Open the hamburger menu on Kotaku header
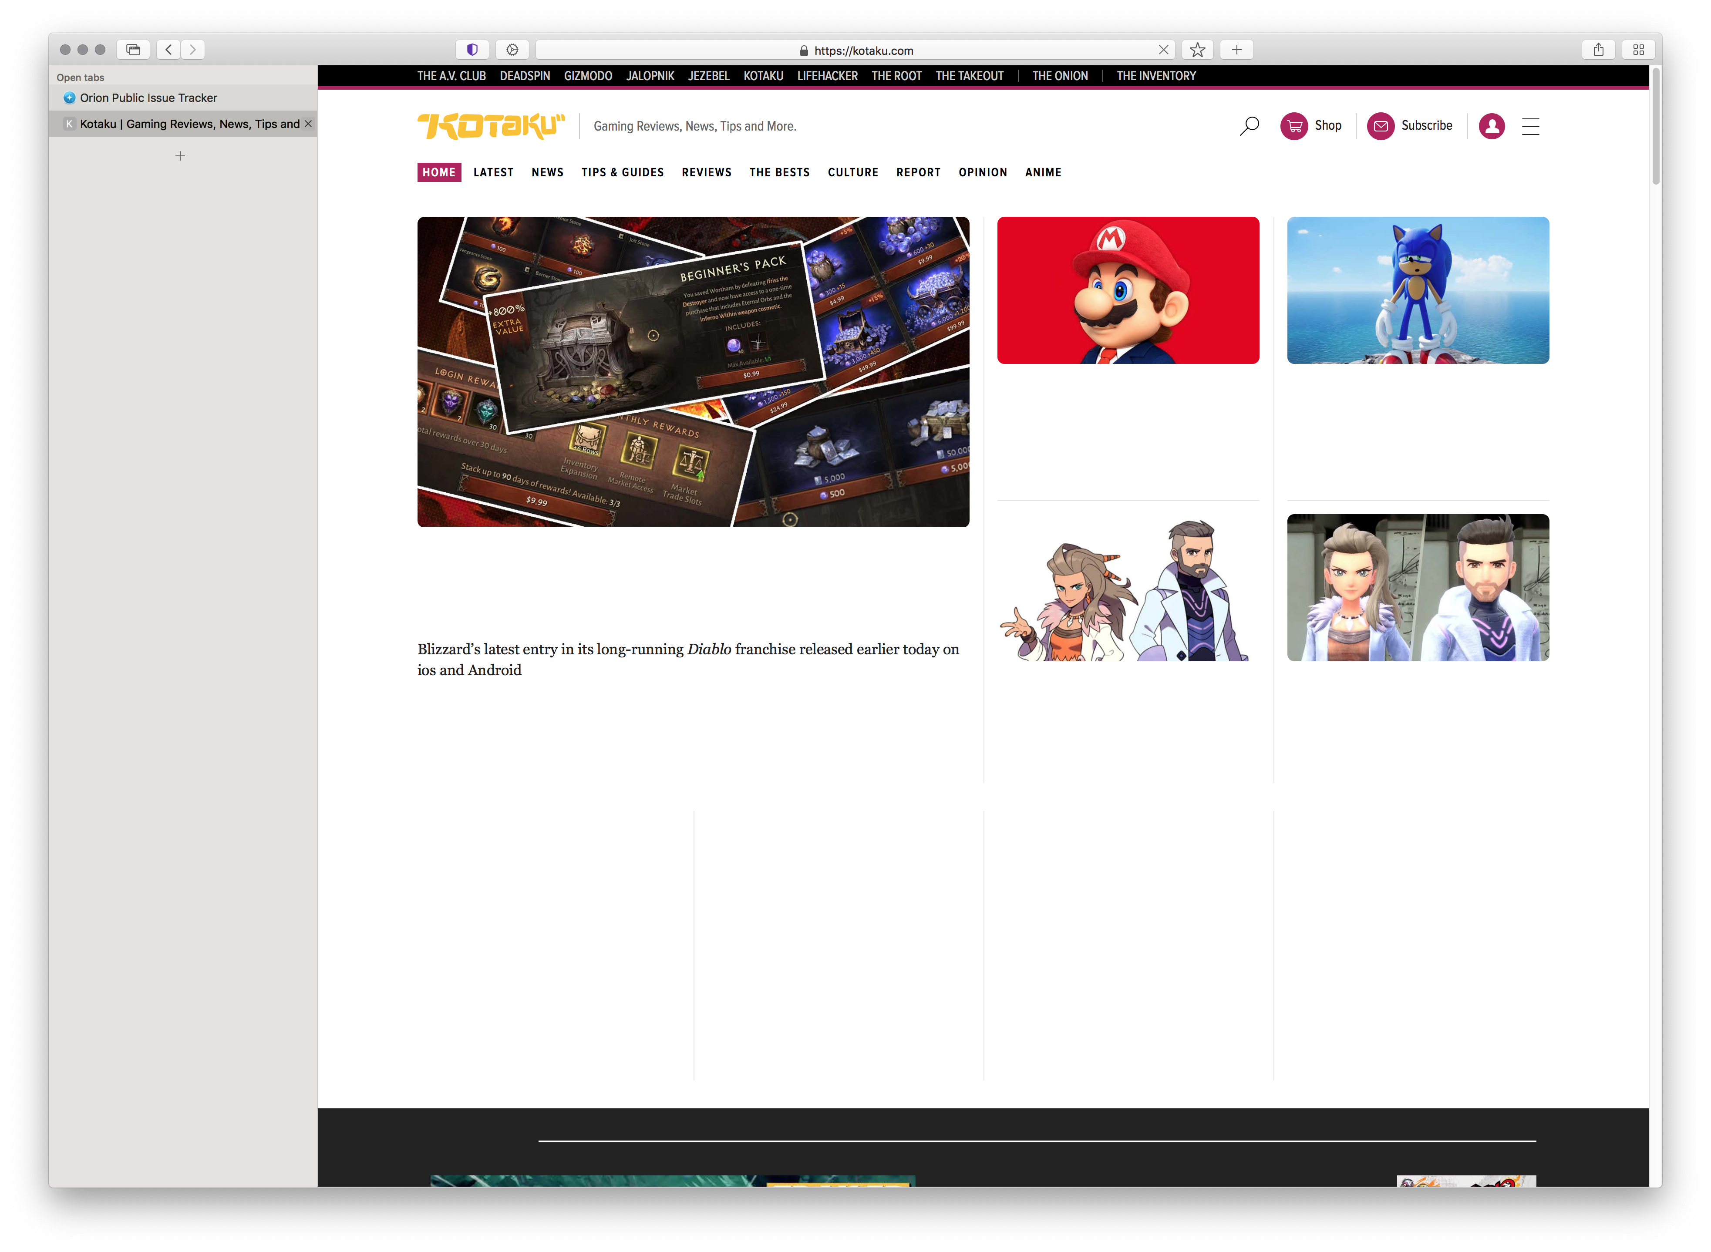Screen dimensions: 1711x1252 click(x=1530, y=126)
